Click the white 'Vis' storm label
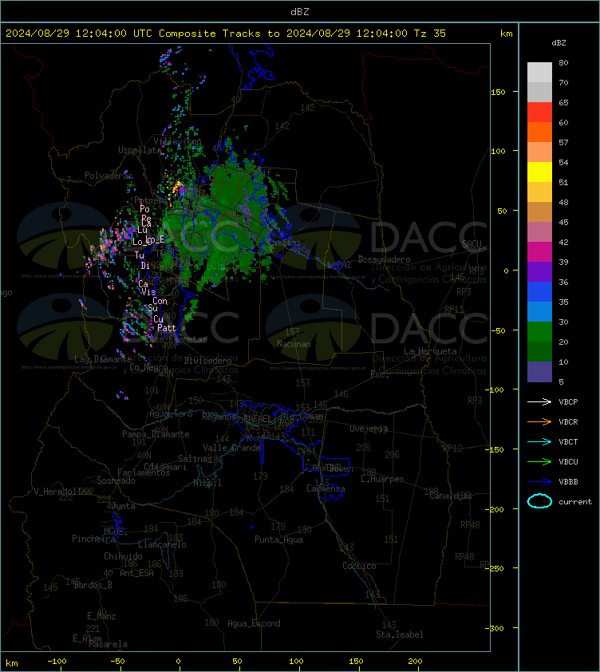 (148, 292)
